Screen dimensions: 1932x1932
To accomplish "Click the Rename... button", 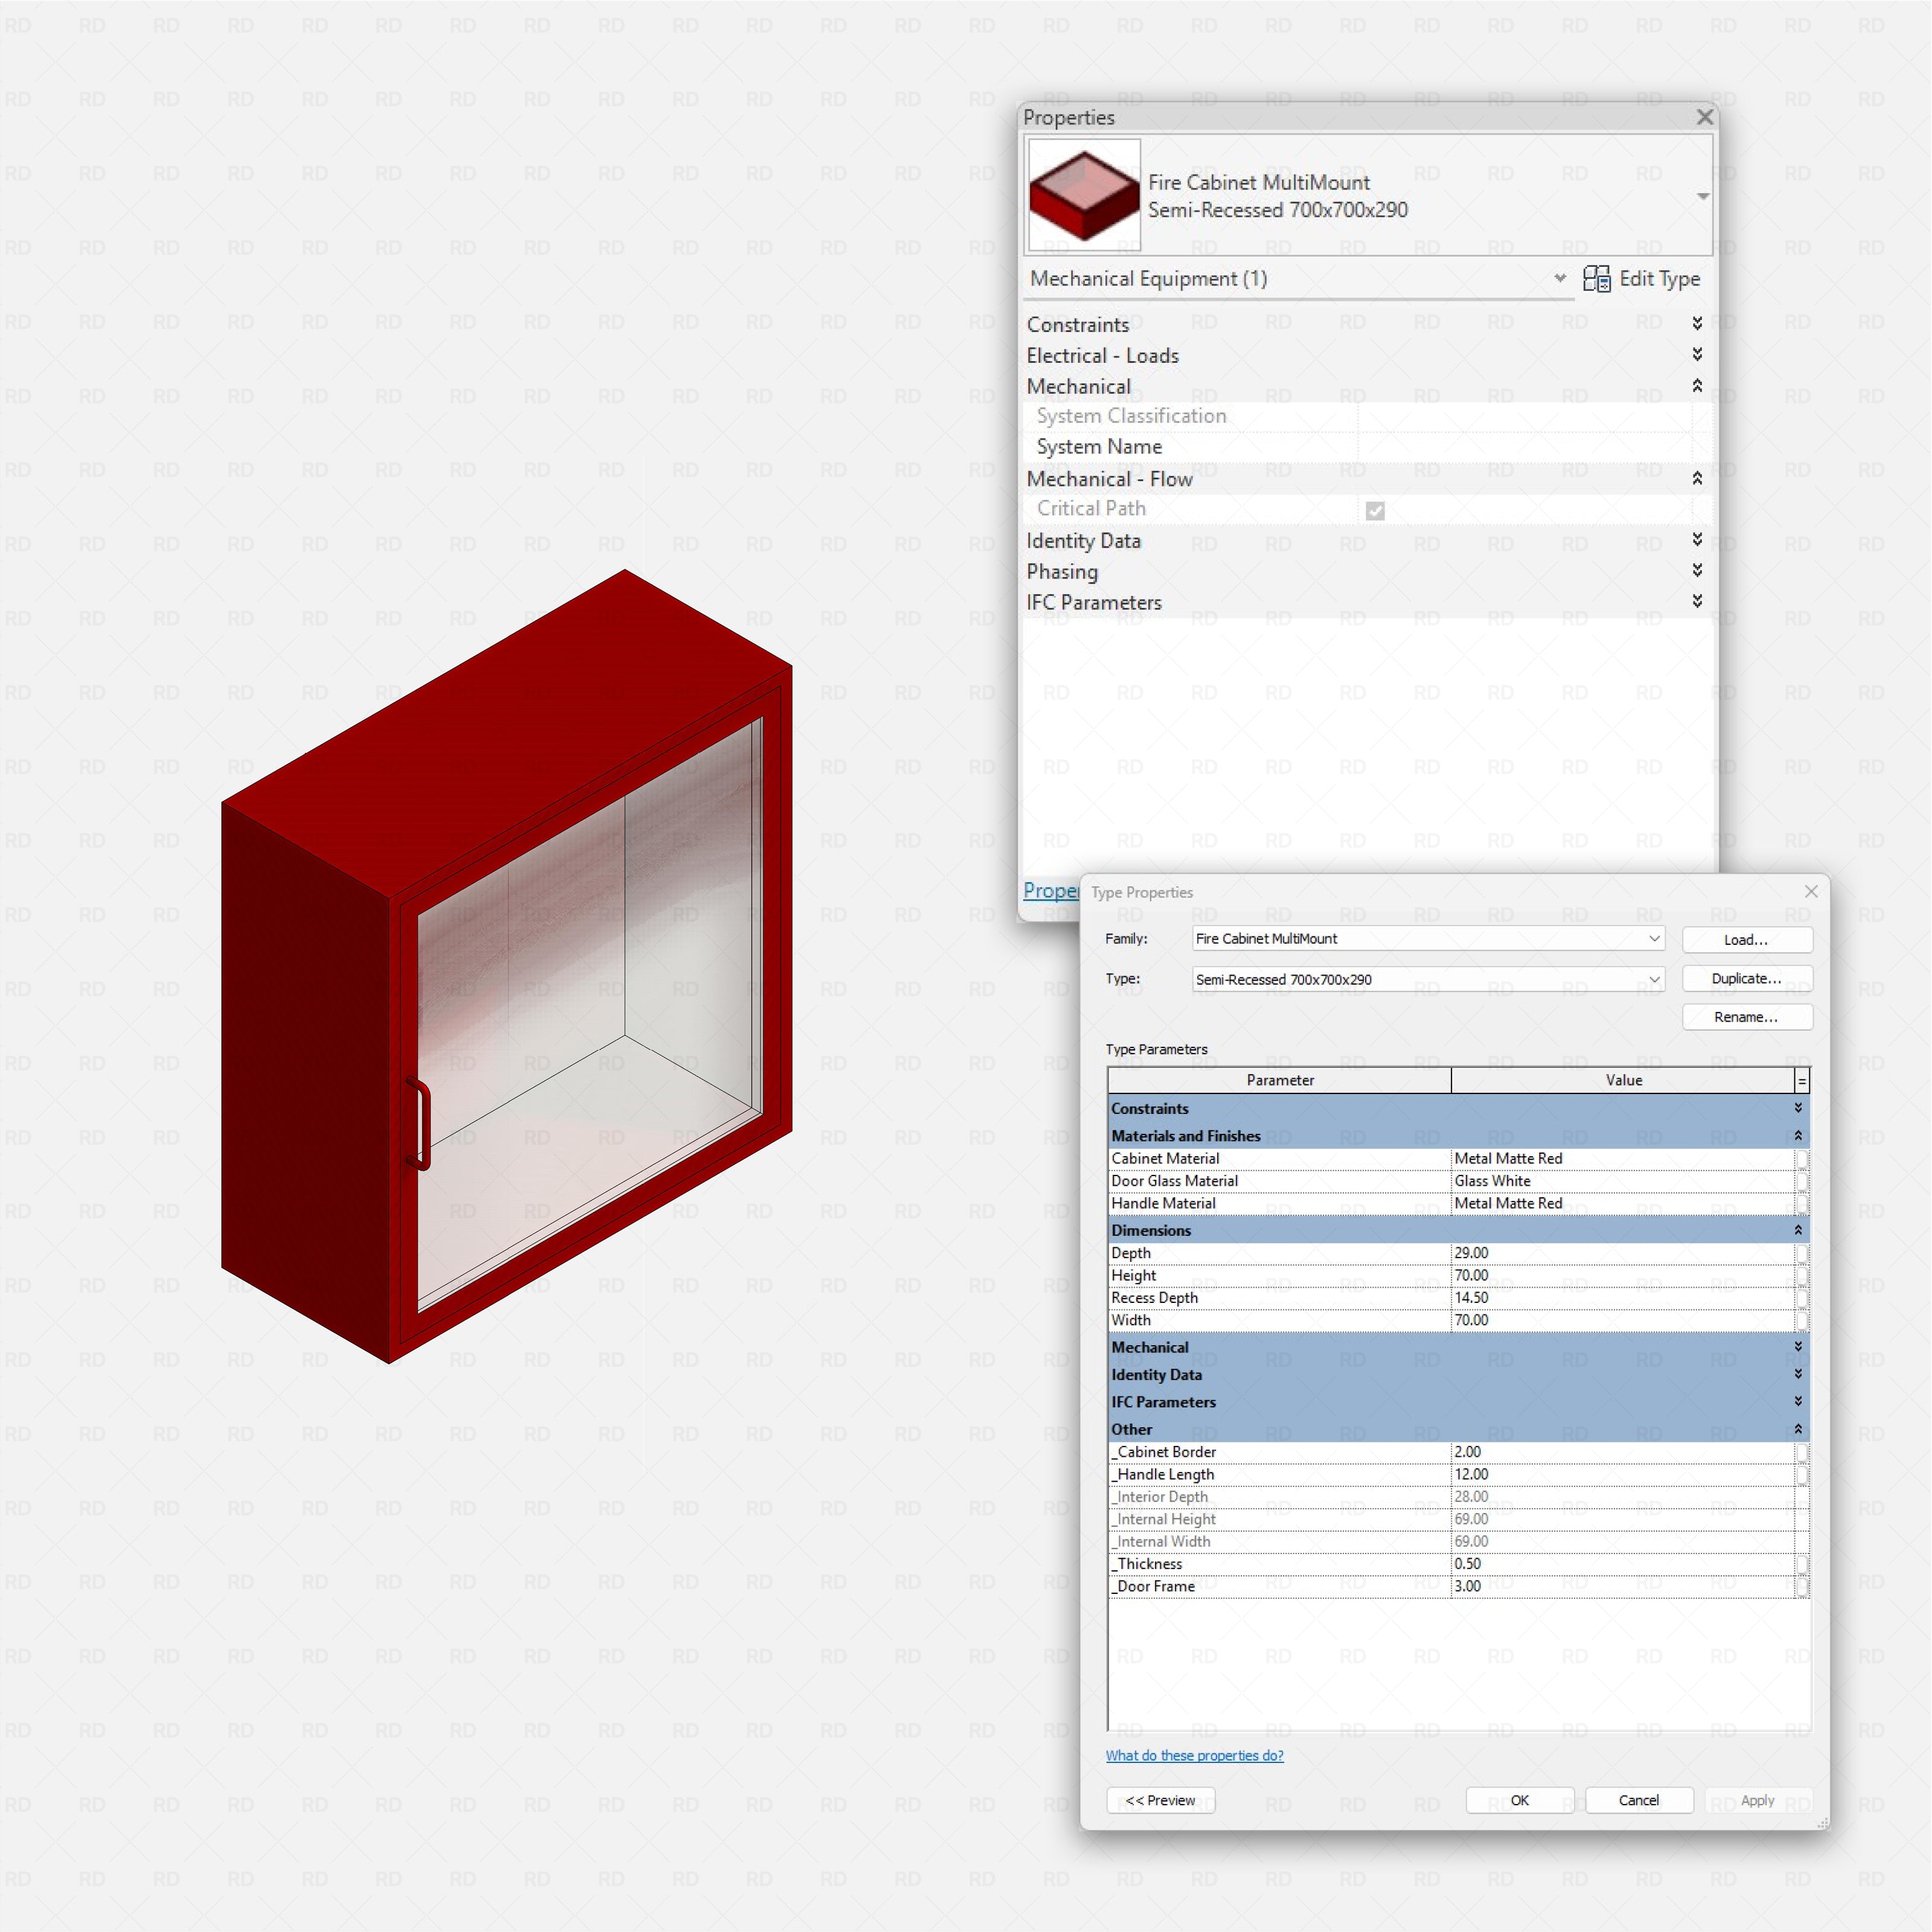I will point(1746,1017).
